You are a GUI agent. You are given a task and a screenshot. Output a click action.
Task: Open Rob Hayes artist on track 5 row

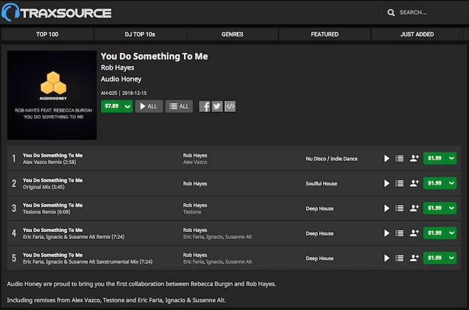195,255
